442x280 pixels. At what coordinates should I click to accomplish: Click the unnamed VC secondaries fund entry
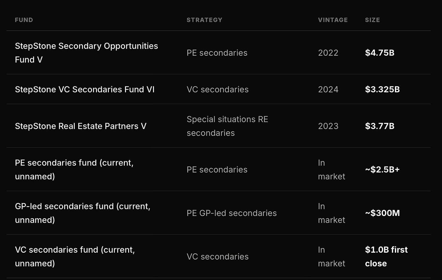pyautogui.click(x=75, y=256)
